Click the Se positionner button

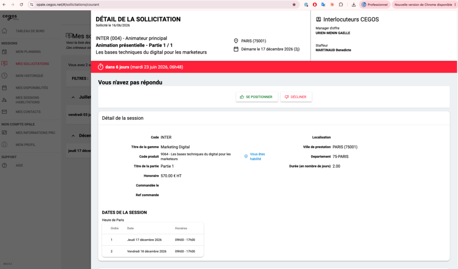coord(257,97)
